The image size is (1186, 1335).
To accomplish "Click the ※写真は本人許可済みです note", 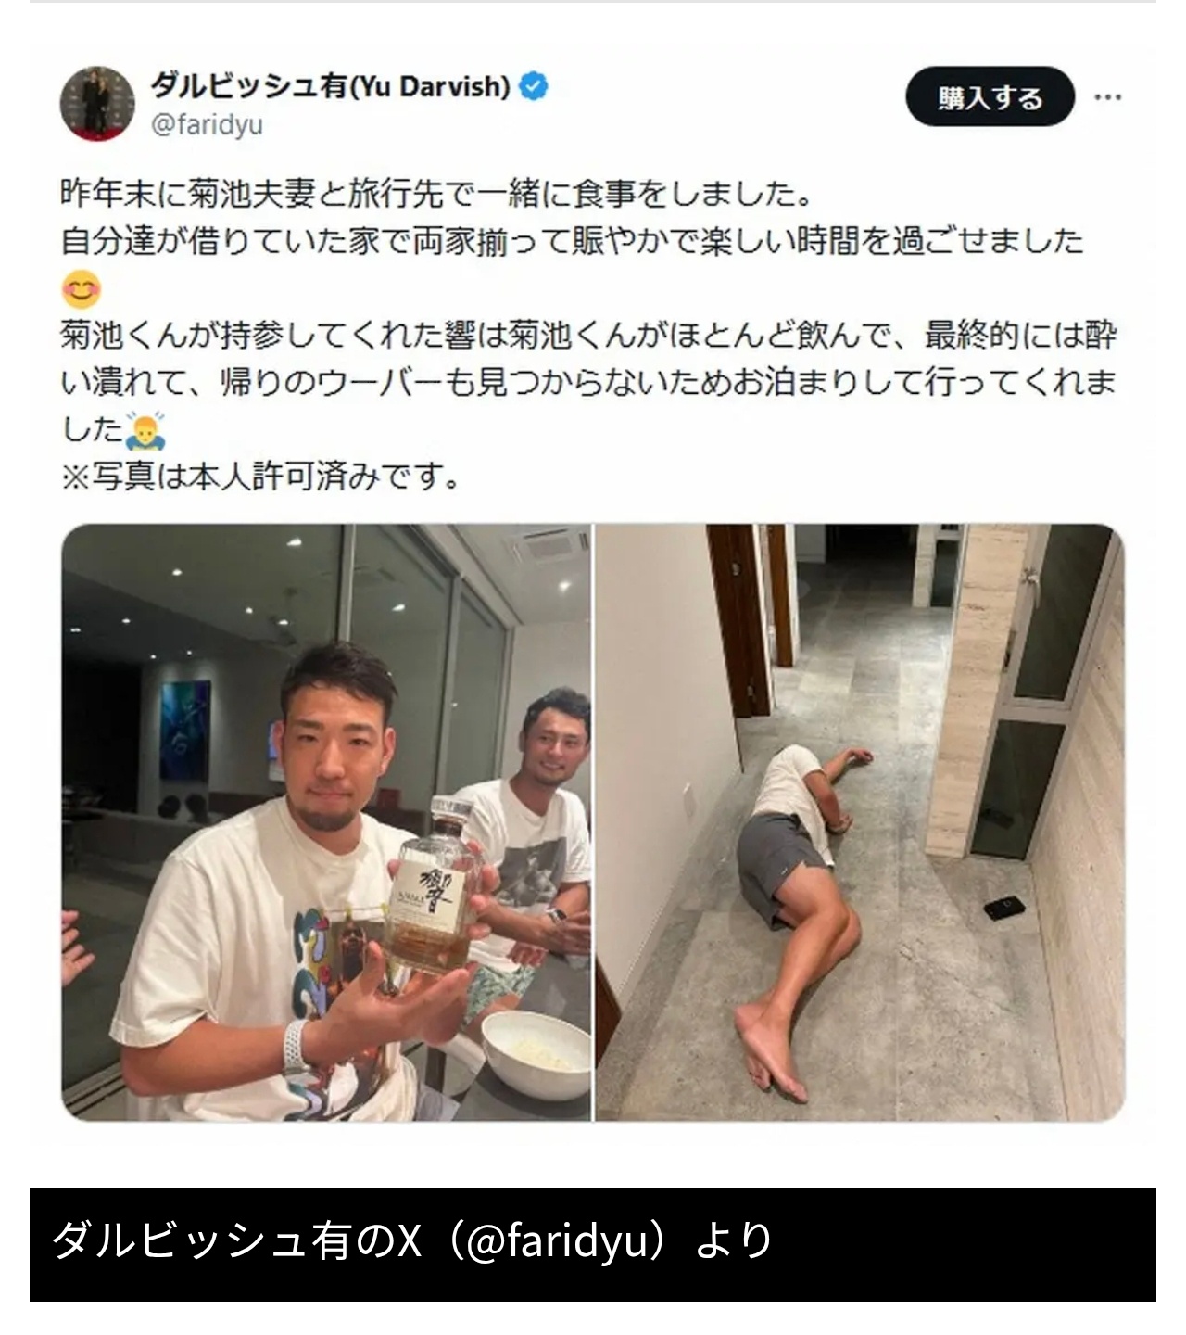I will (259, 477).
